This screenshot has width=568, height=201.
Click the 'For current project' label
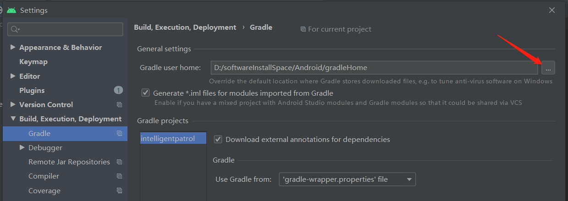(x=340, y=29)
